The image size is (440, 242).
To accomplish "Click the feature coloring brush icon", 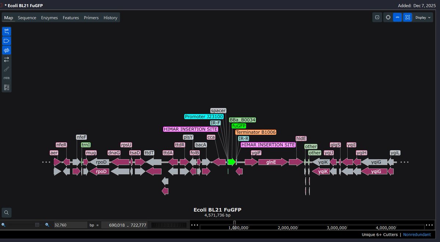I will tap(7, 69).
